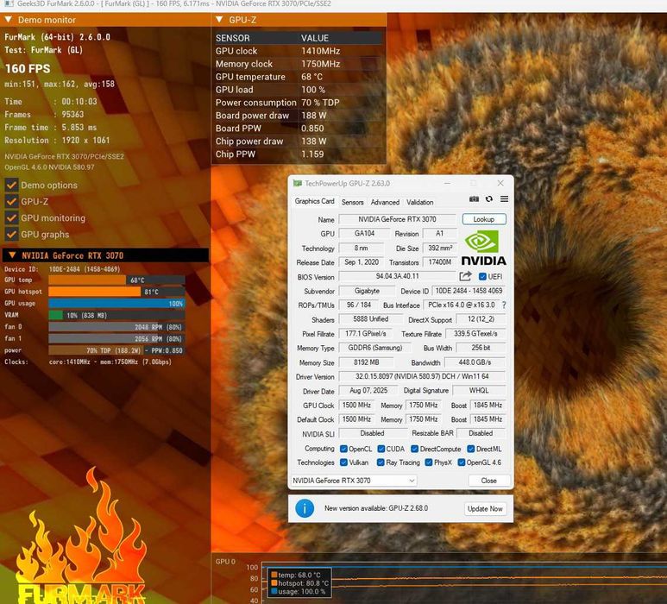Click the GPU usage bar at 100%

(116, 303)
